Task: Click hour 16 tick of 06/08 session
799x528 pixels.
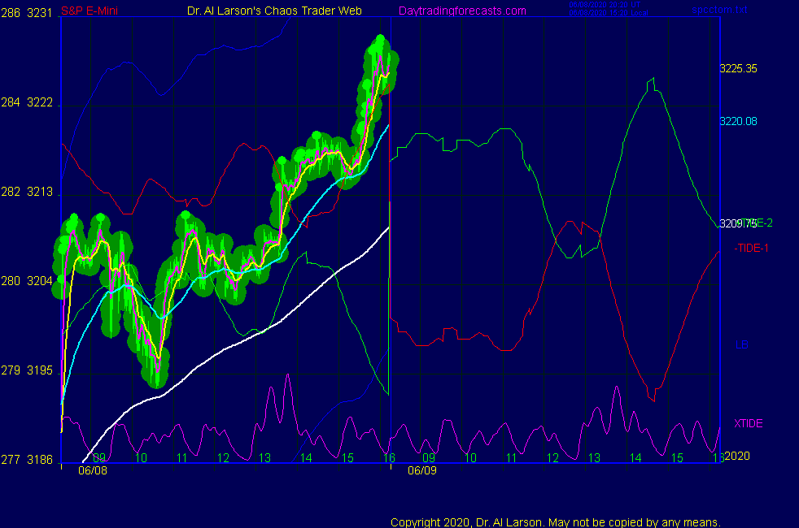Action: [389, 458]
